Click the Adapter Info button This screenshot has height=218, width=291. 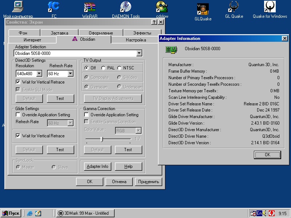[97, 166]
